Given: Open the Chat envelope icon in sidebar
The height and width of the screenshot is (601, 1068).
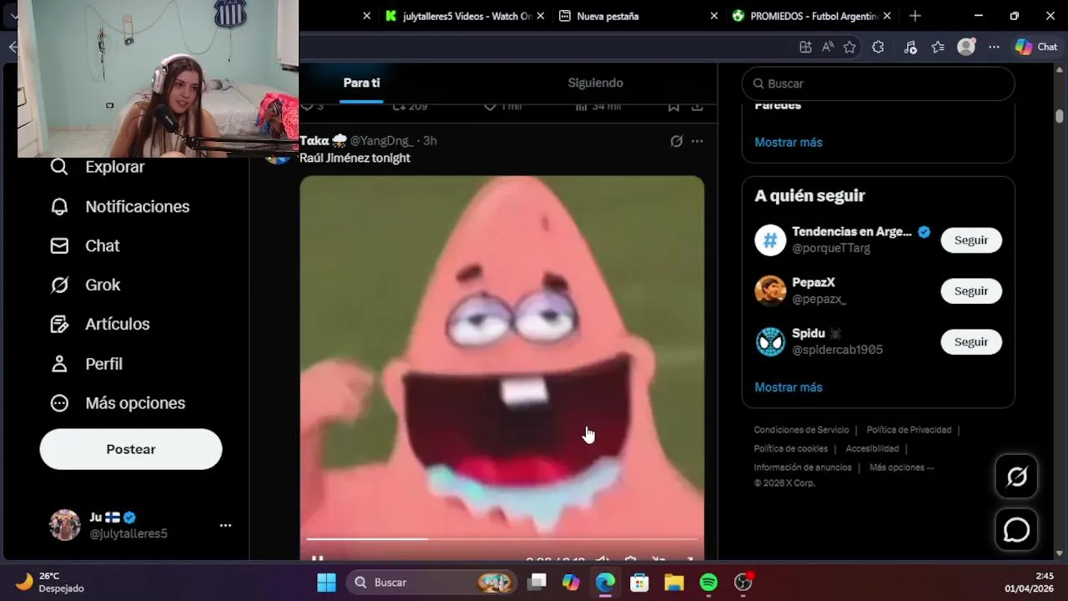Looking at the screenshot, I should pos(59,245).
